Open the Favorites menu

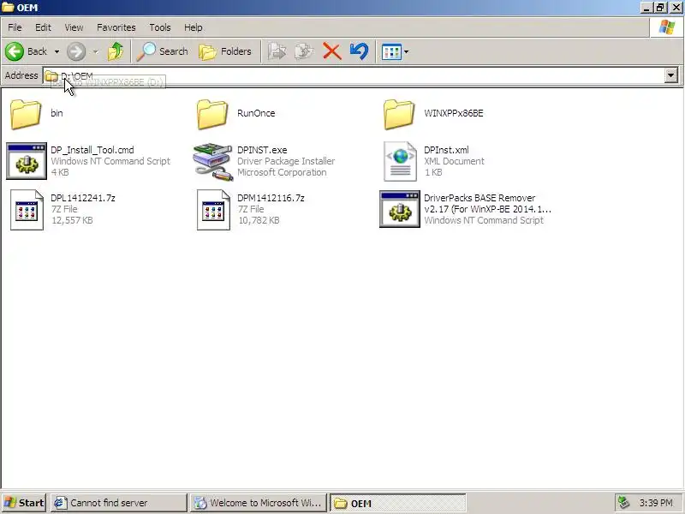(116, 27)
